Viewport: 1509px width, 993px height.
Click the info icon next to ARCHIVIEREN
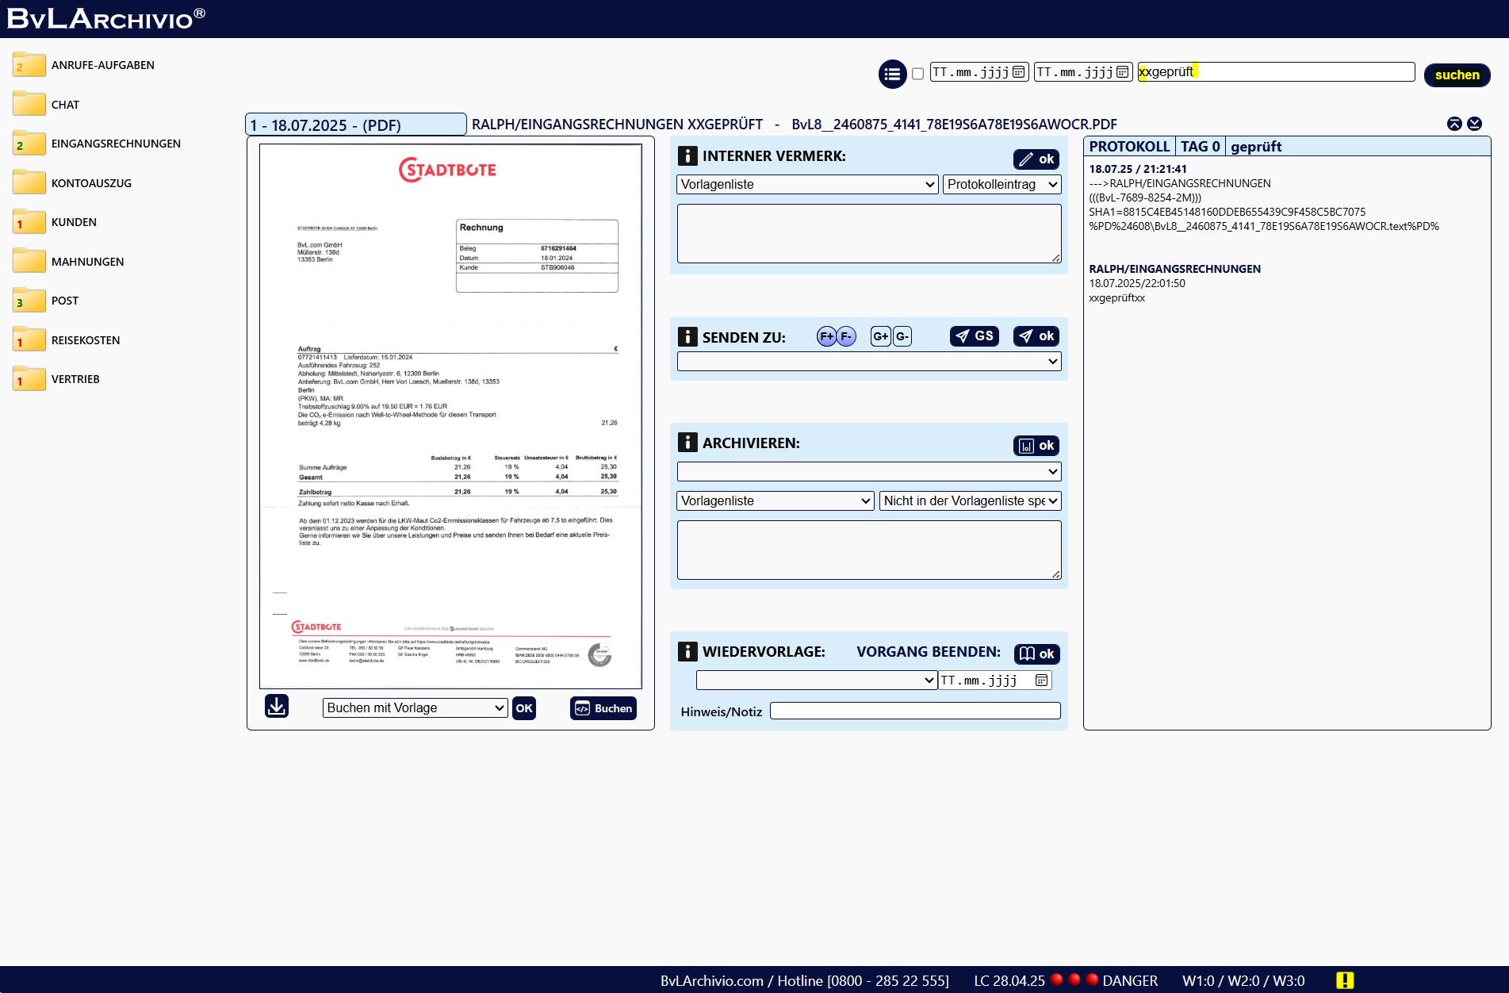point(687,443)
